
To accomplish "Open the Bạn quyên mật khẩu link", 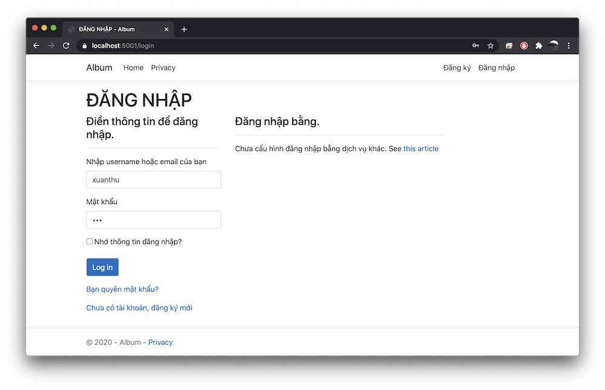I will tap(122, 289).
